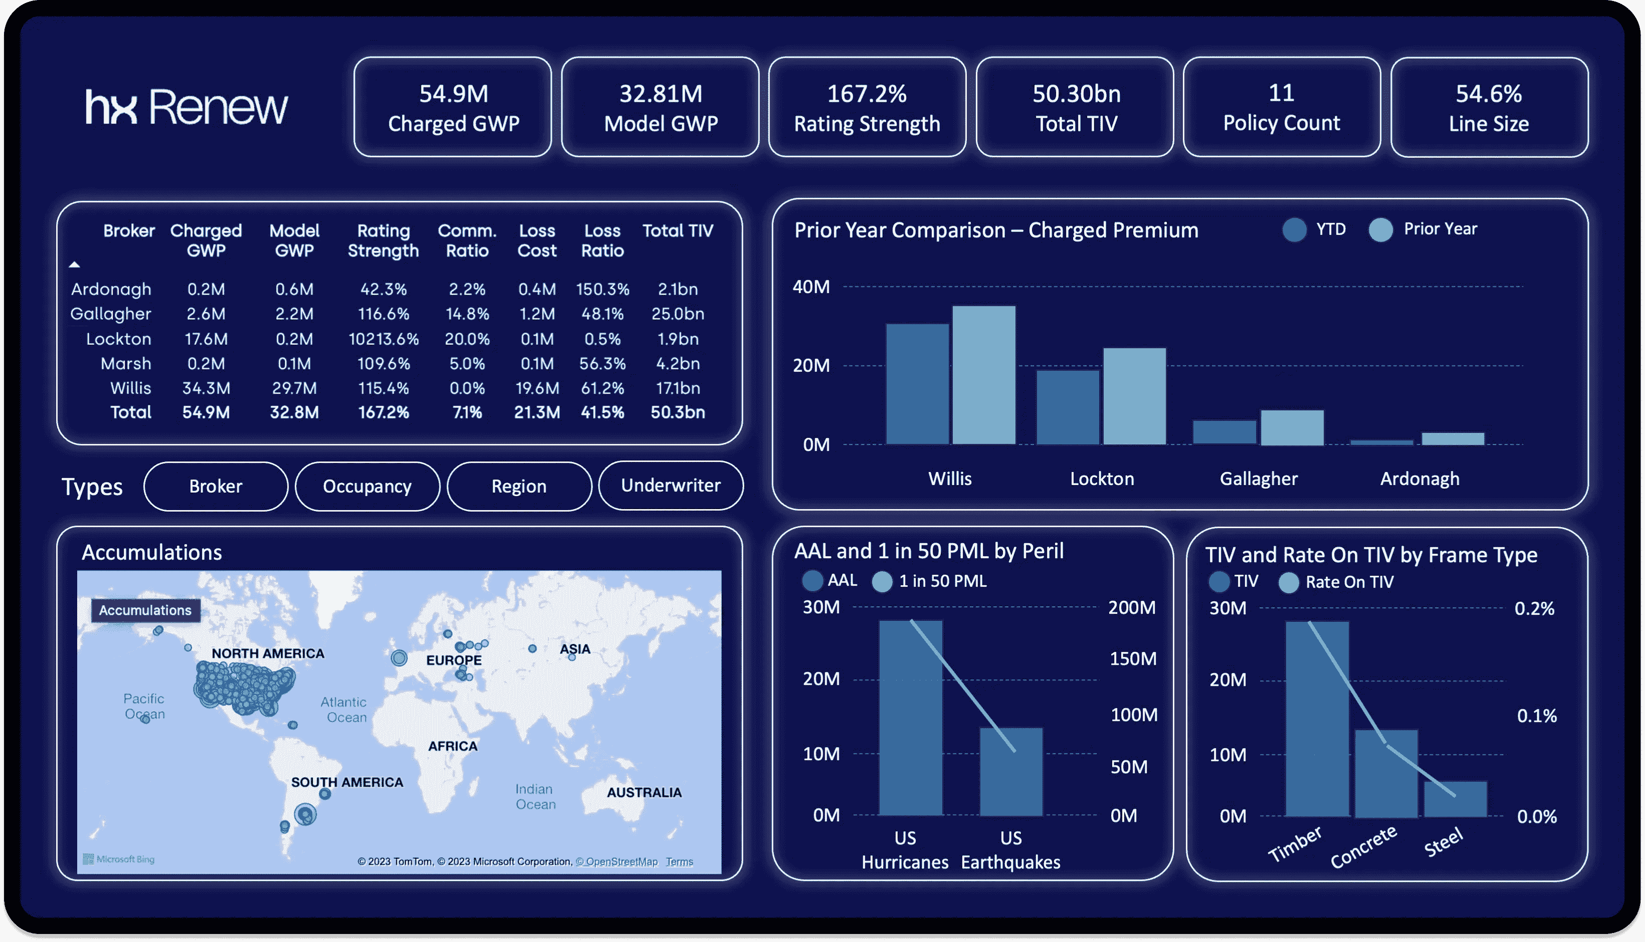1645x942 pixels.
Task: Click the Willis YTD bar
Action: (917, 384)
